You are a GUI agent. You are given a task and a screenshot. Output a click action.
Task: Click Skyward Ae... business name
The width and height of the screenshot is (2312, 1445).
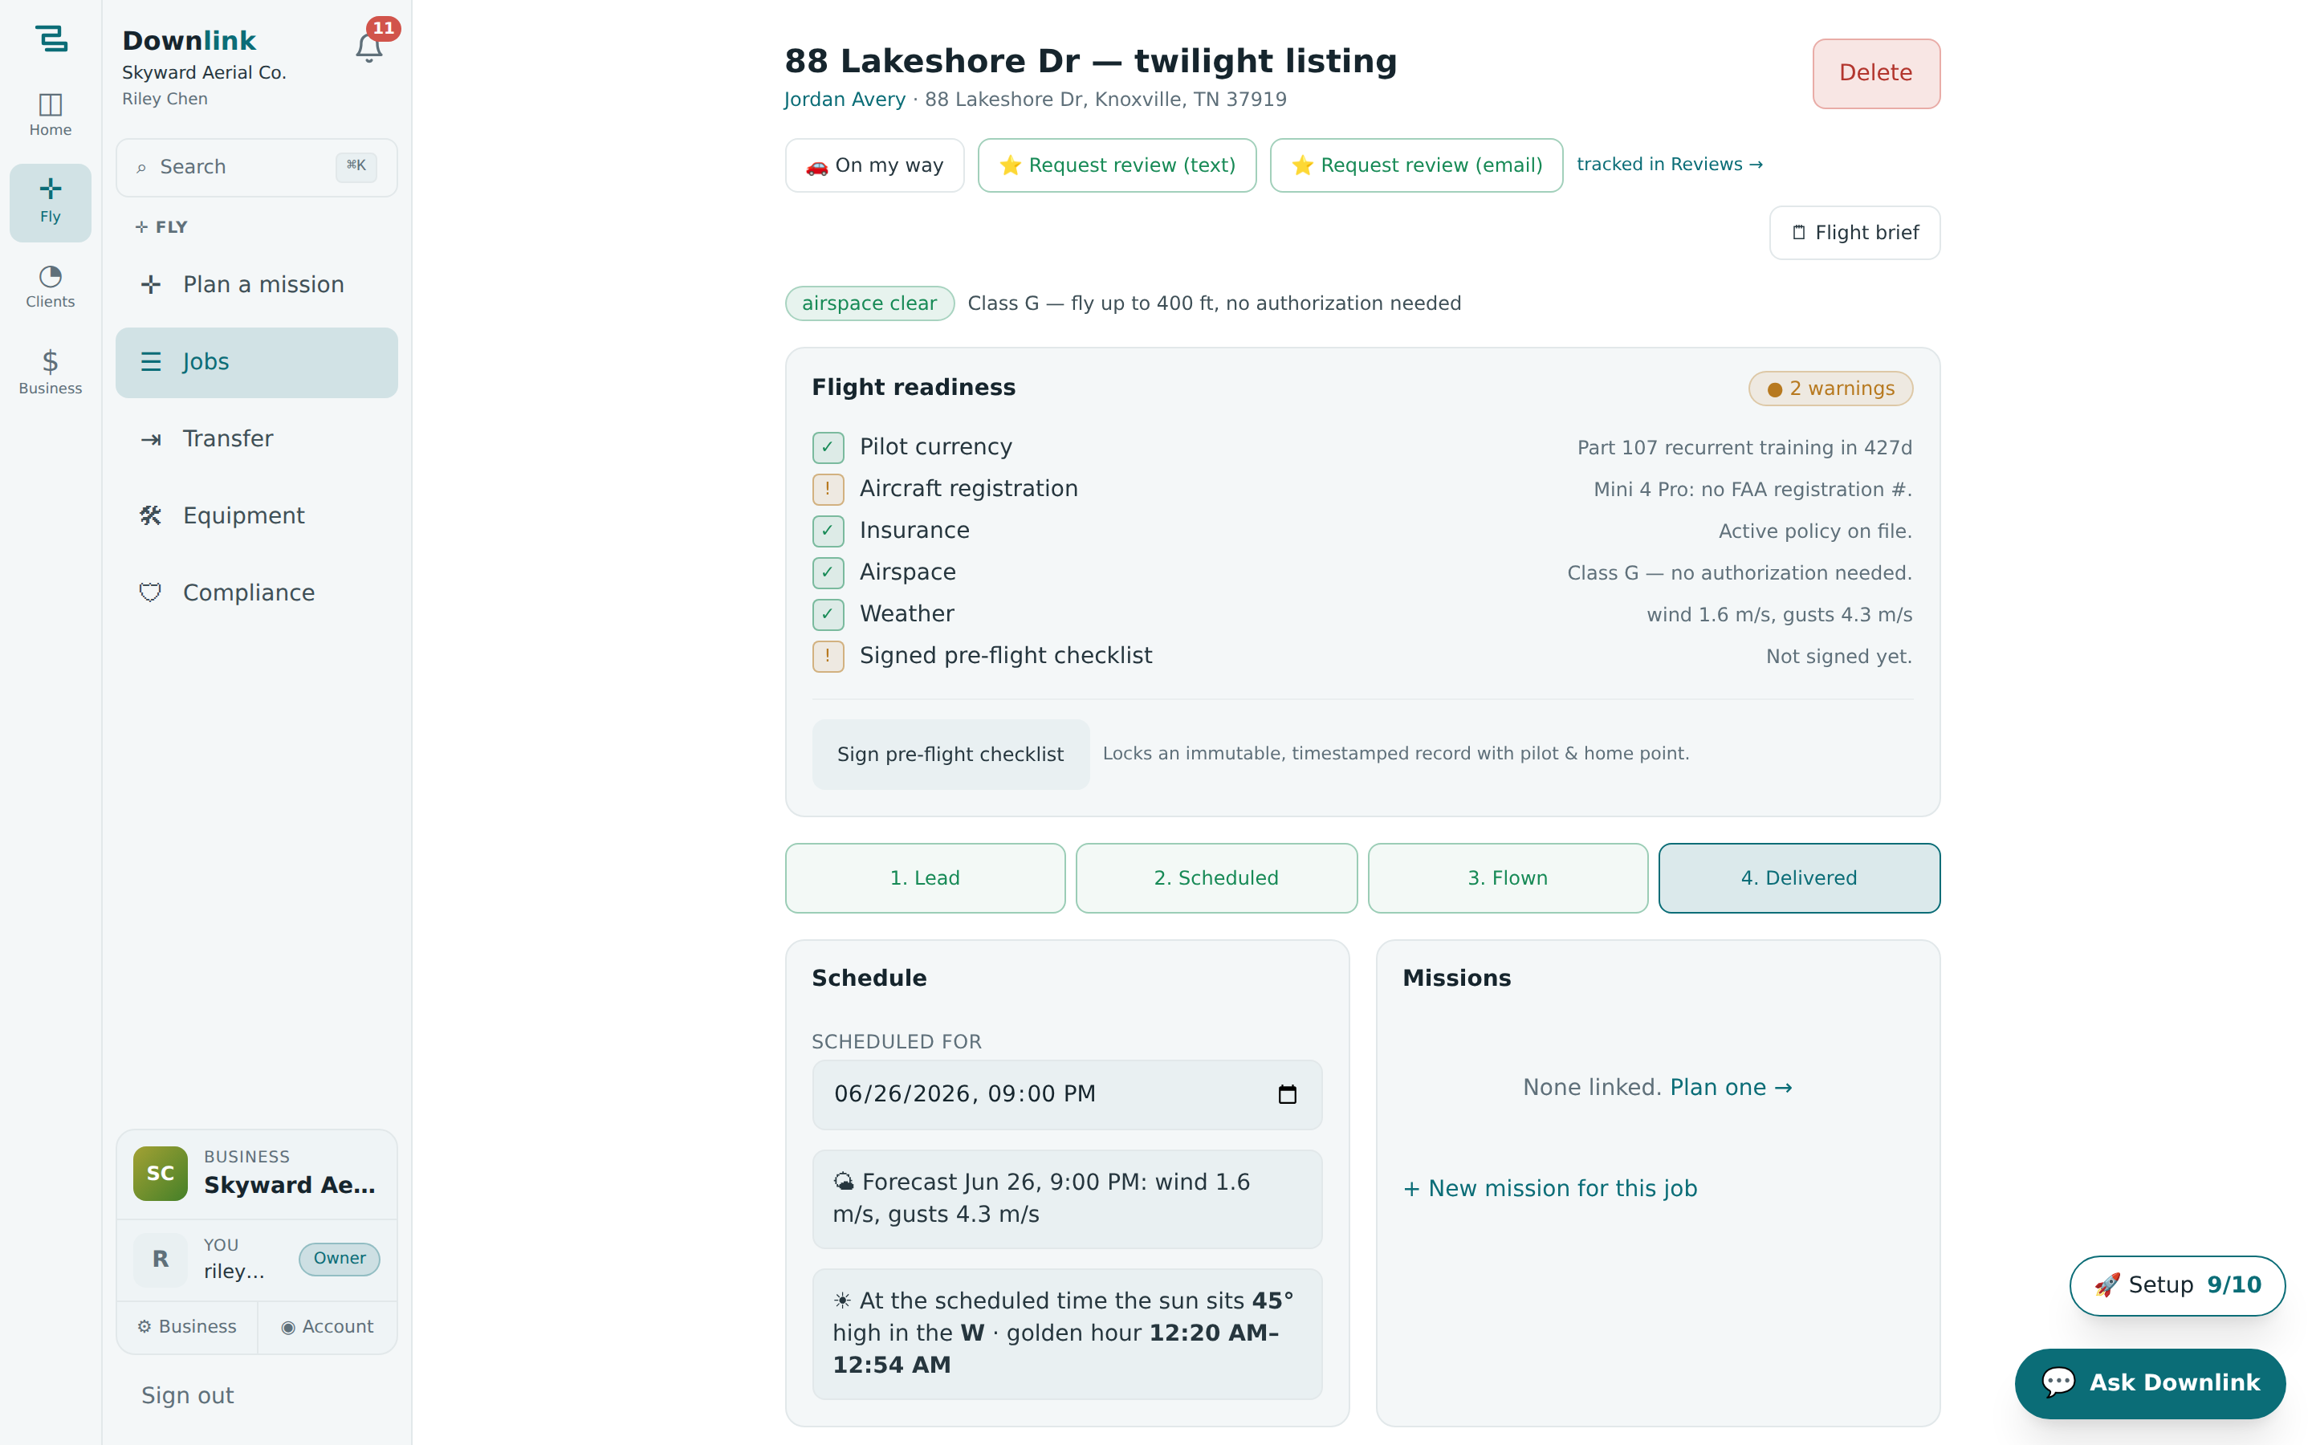(x=290, y=1185)
